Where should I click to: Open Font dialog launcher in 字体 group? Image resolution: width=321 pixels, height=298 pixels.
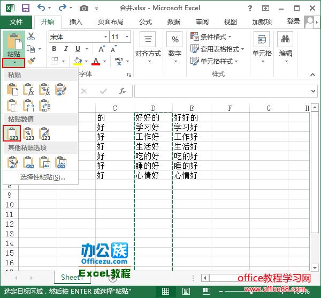129,74
